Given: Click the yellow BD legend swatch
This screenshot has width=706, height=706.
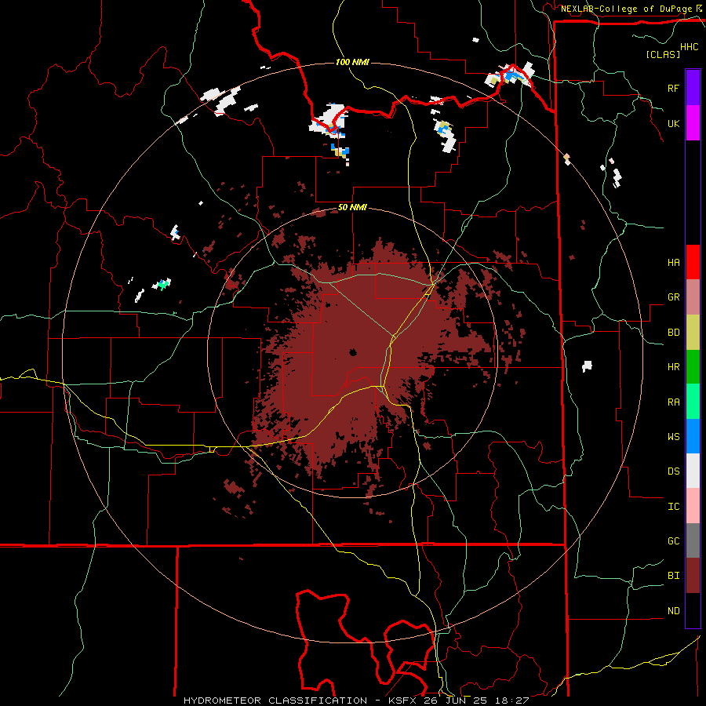Looking at the screenshot, I should pos(693,333).
